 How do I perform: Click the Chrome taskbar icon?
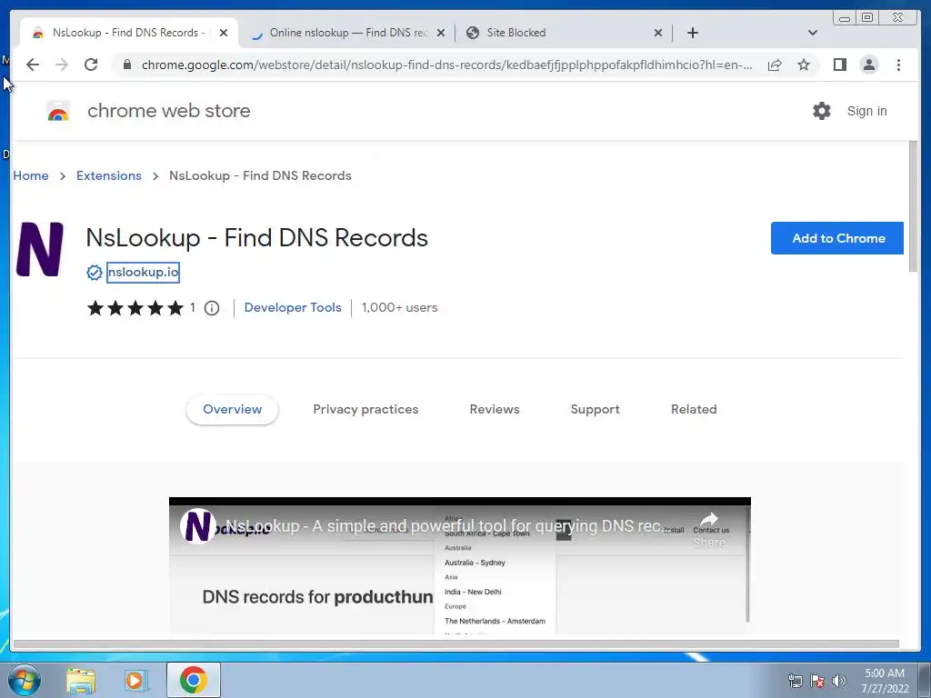coord(193,680)
